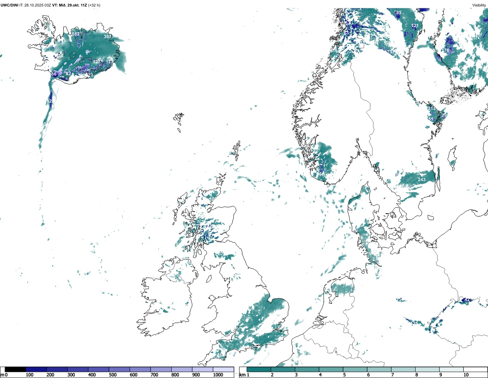488x378 pixels.
Task: Click the black 0–100 m legend swatch
Action: (x=15, y=370)
